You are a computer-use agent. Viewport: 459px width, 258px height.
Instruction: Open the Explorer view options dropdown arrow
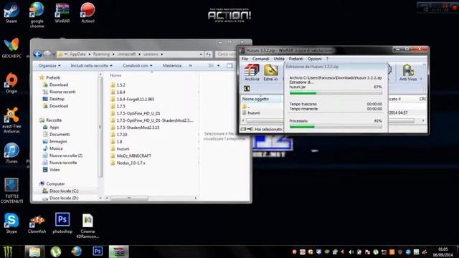[x=218, y=65]
